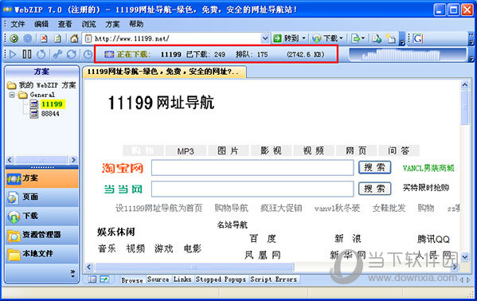Open the 页面 sidebar panel

pos(41,197)
